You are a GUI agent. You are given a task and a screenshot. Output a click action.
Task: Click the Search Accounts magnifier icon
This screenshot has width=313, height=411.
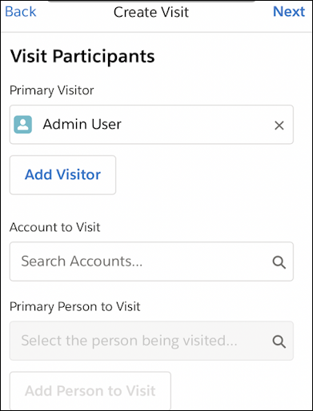pos(279,262)
